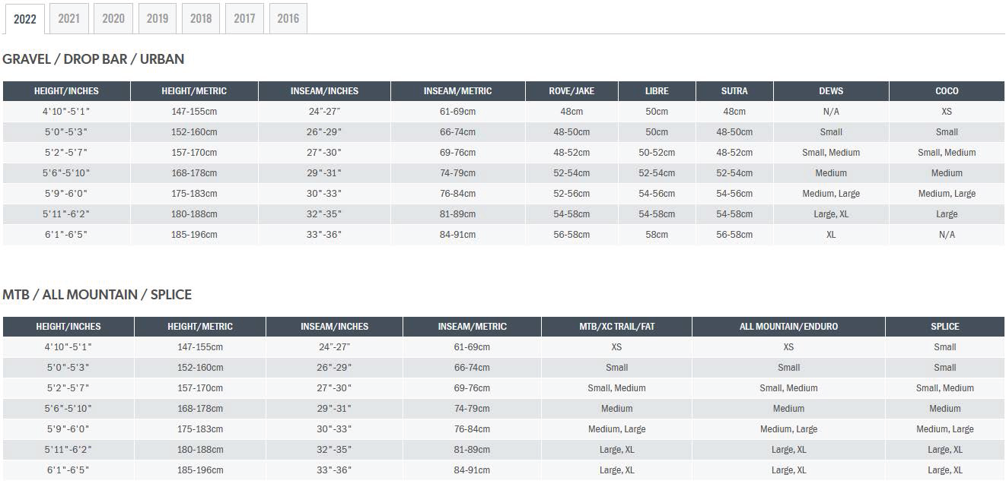Click the MTB/XC TRAIL/FAT column header
Image resolution: width=1006 pixels, height=487 pixels.
pyautogui.click(x=616, y=327)
